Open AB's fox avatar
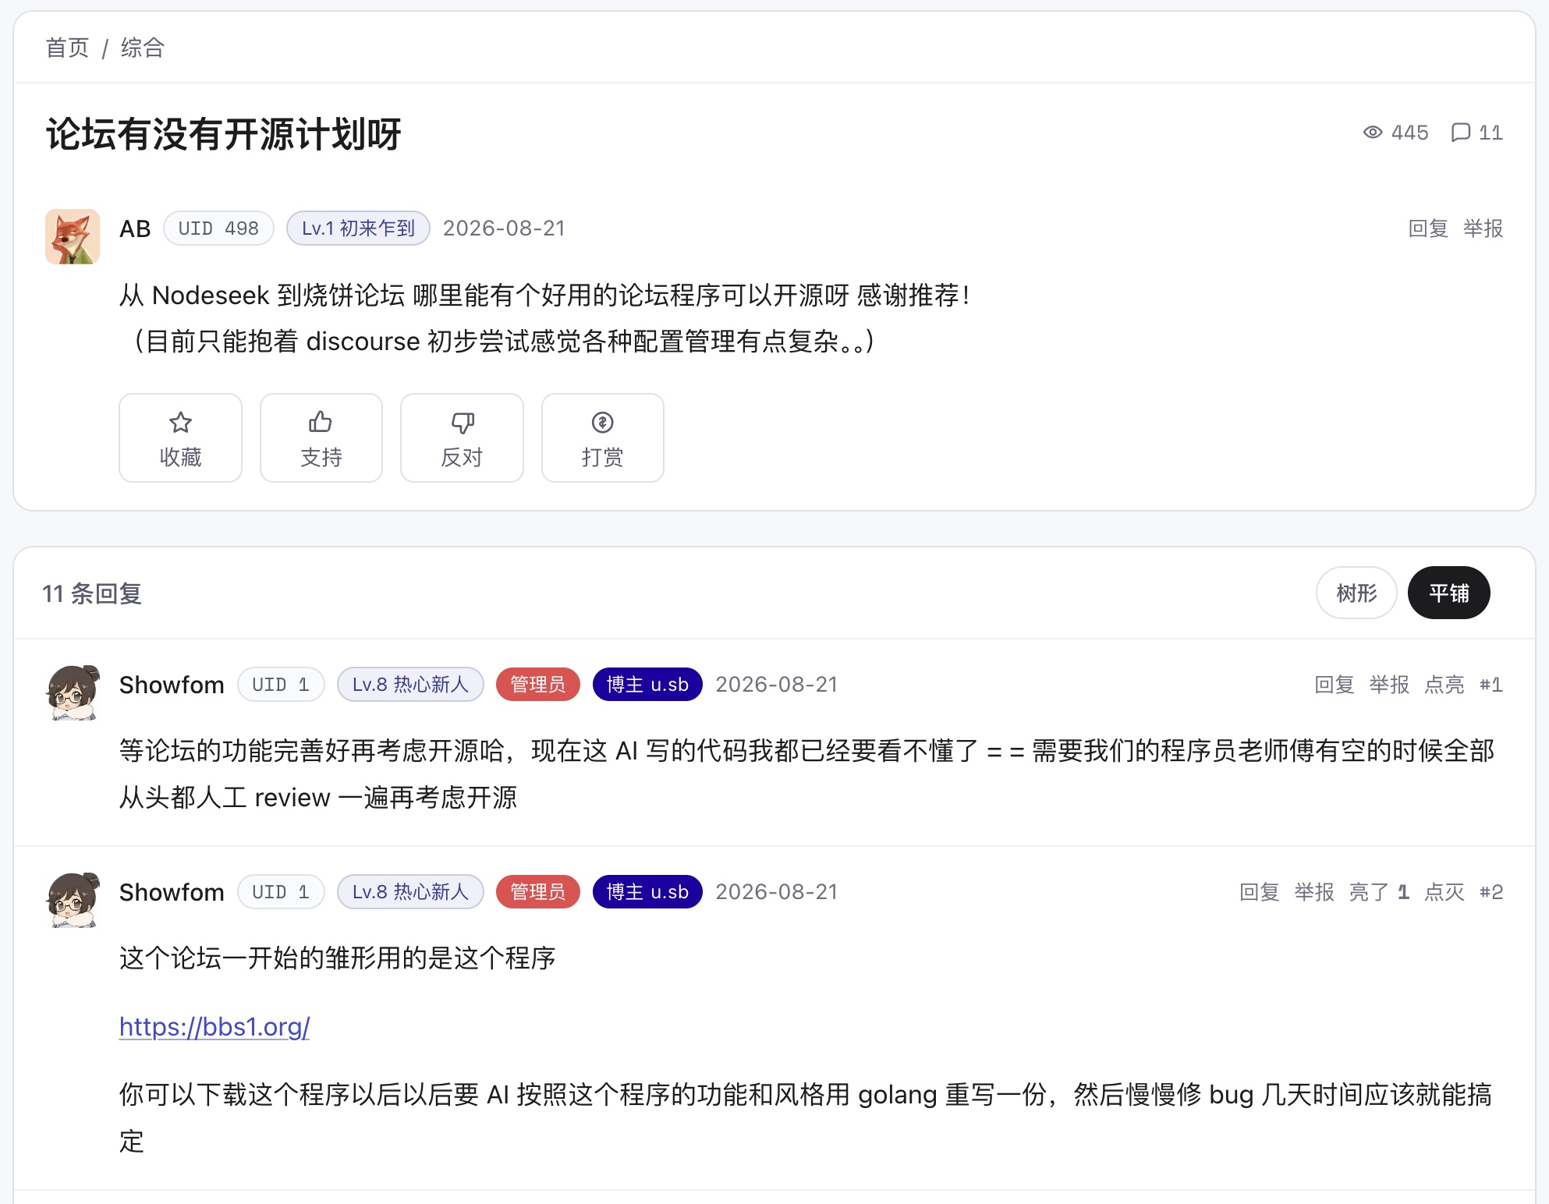 pyautogui.click(x=73, y=236)
